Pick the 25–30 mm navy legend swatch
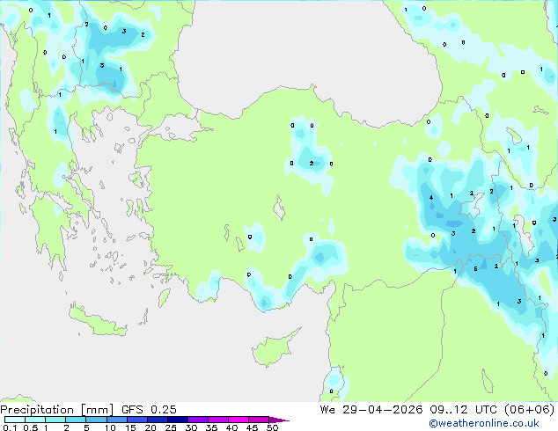The image size is (558, 431). pos(177,420)
